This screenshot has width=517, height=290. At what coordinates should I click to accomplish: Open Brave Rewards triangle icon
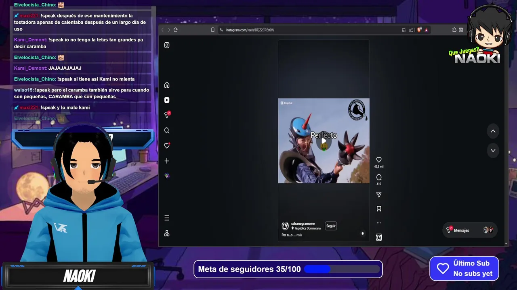click(426, 30)
